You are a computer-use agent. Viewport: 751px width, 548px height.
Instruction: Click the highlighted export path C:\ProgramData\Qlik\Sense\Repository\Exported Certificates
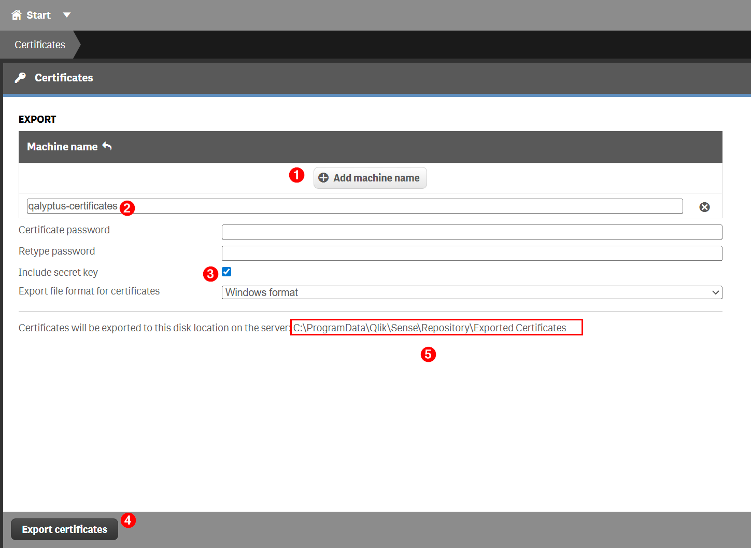click(436, 327)
